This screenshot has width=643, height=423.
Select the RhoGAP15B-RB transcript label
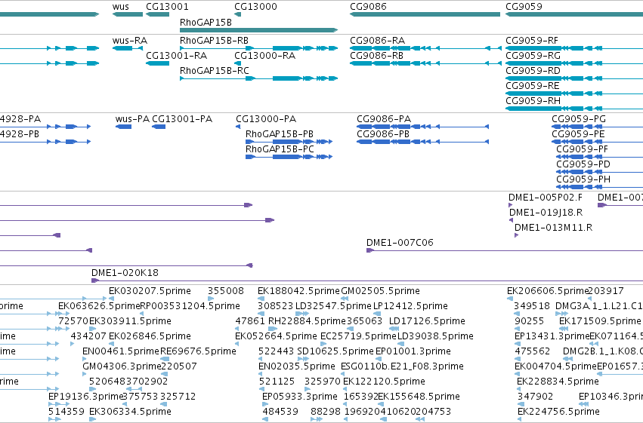pyautogui.click(x=214, y=41)
